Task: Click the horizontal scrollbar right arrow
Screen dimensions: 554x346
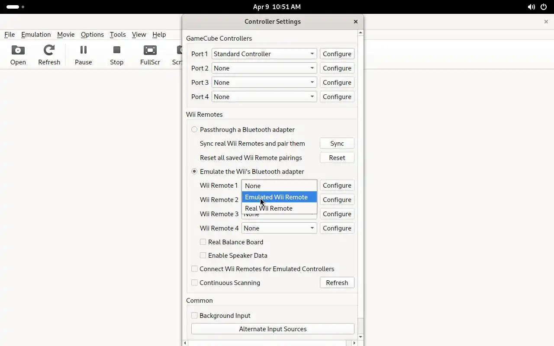Action: pos(354,343)
